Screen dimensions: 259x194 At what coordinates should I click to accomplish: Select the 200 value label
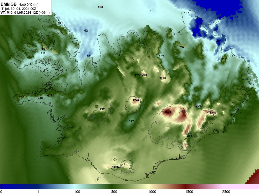click(199, 106)
